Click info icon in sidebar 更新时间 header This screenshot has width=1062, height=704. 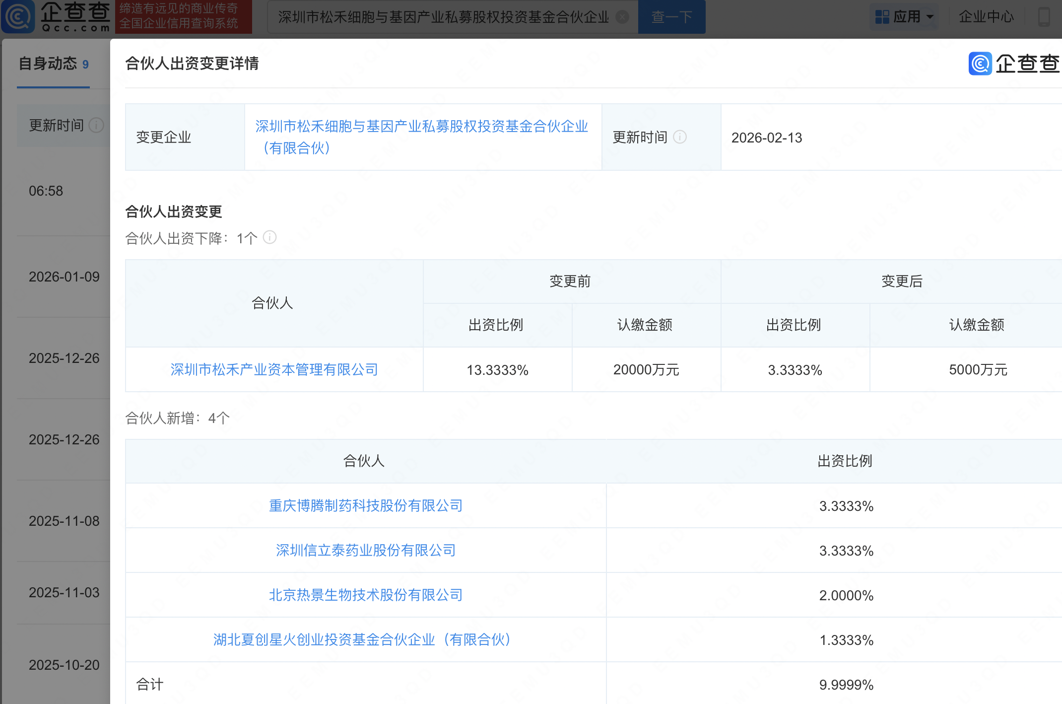[96, 125]
